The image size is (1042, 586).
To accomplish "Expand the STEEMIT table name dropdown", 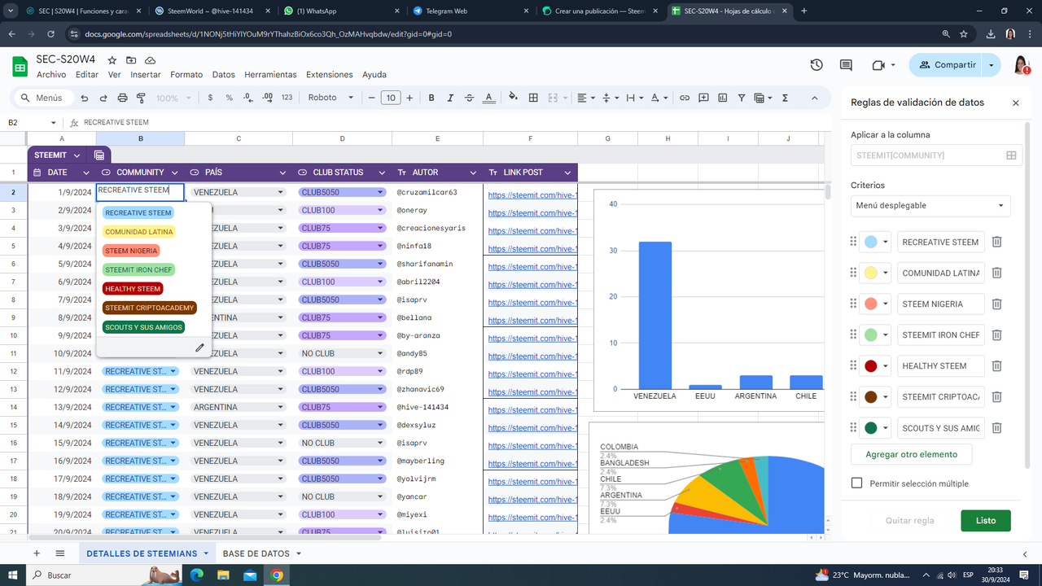I will tap(77, 155).
